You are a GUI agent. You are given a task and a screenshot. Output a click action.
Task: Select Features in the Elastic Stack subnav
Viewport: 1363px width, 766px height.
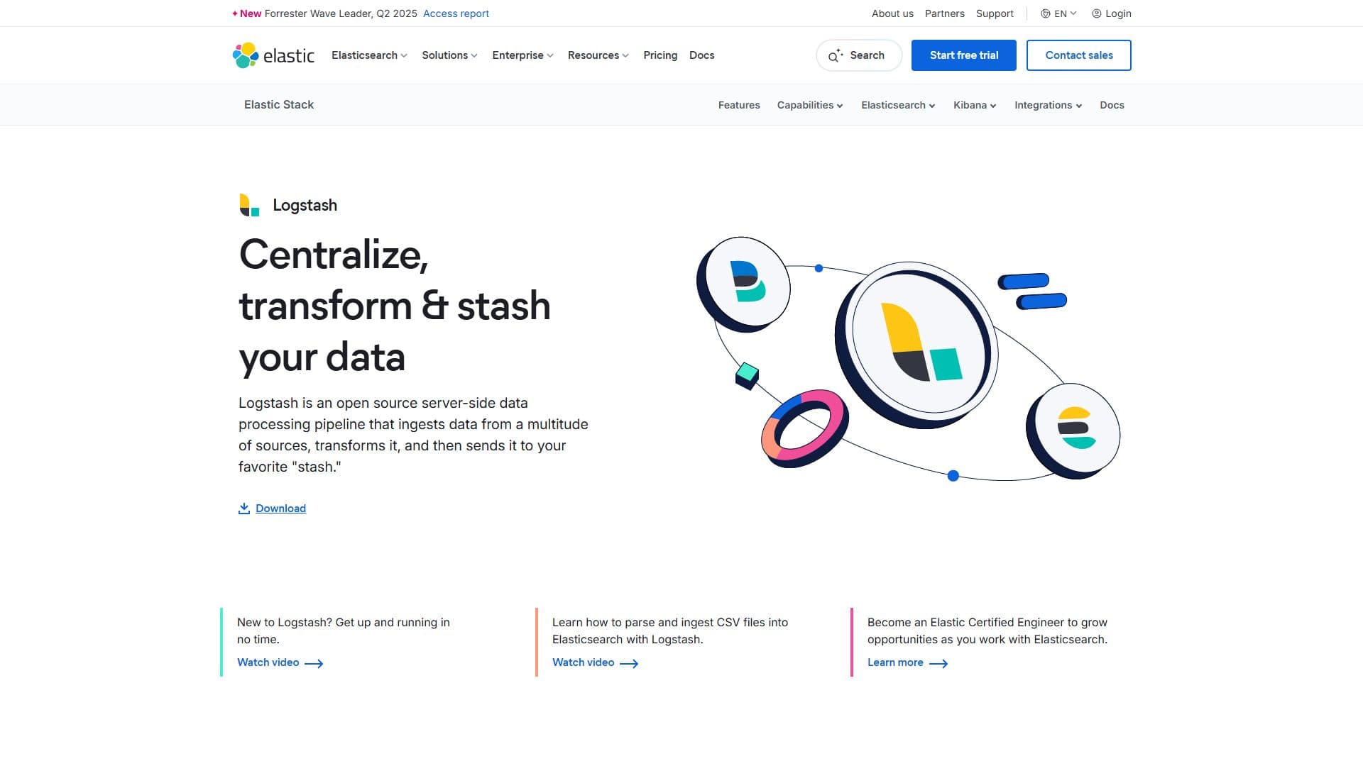[739, 105]
